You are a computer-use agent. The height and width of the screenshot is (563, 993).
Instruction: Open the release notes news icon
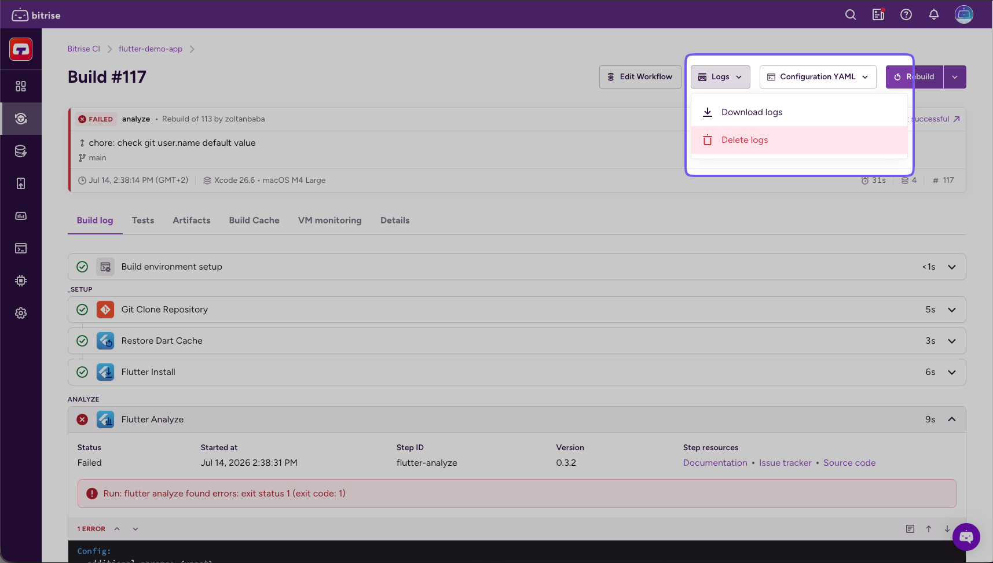coord(878,14)
